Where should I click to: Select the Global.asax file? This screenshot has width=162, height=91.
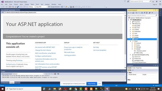pyautogui.click(x=137, y=59)
